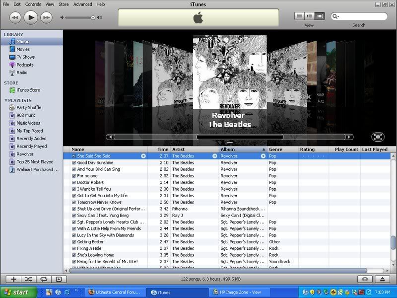Uncheck the She Said She Said checkbox
397x298 pixels.
pyautogui.click(x=74, y=156)
